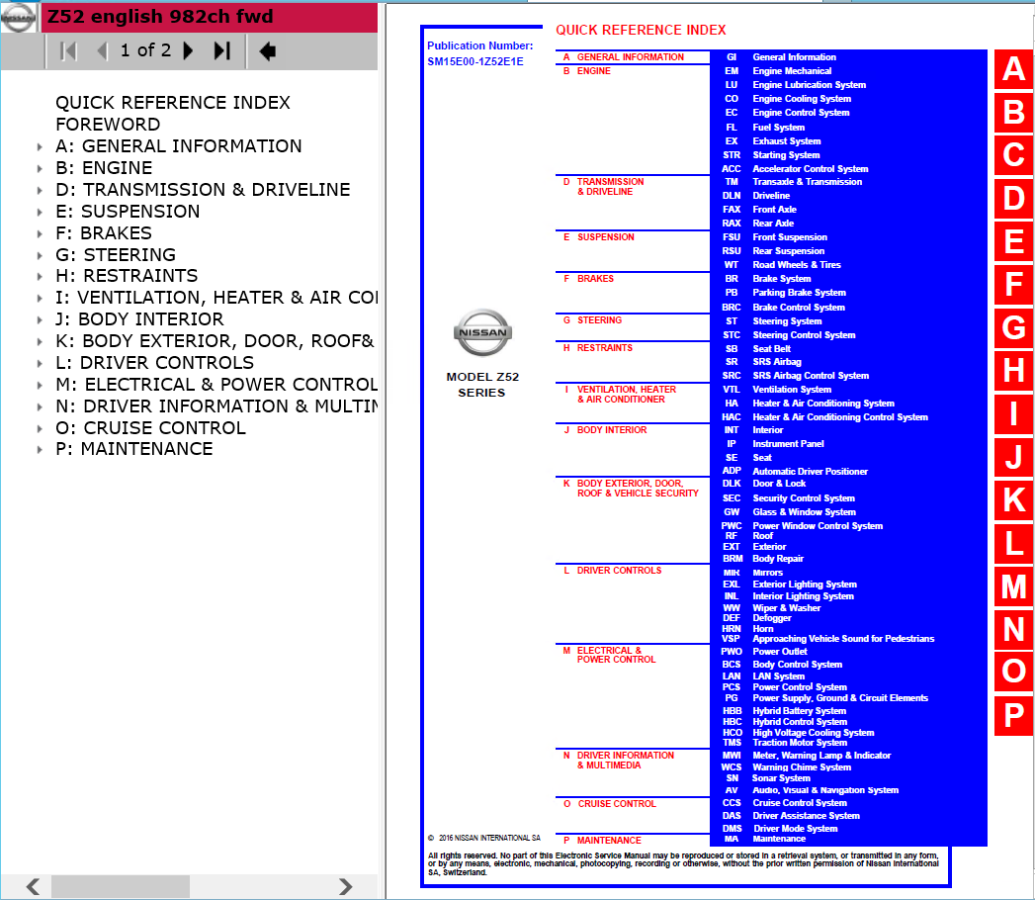
Task: Select O: CRUISE CONTROL tree item
Action: tap(150, 428)
